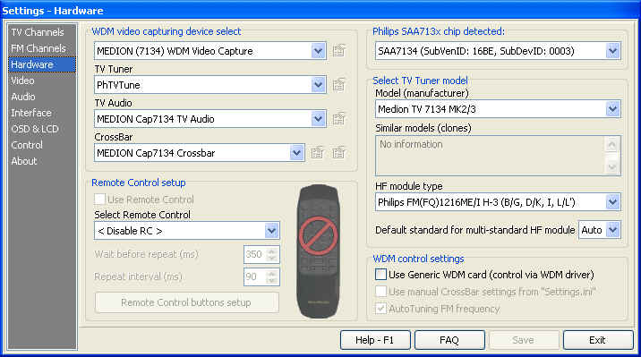
Task: Click Similar models scrollbar up arrow
Action: pyautogui.click(x=612, y=144)
